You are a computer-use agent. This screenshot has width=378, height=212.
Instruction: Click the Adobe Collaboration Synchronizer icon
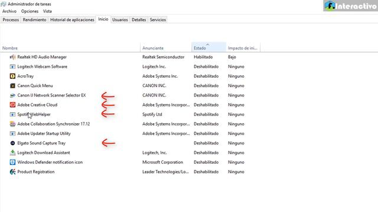tap(12, 124)
